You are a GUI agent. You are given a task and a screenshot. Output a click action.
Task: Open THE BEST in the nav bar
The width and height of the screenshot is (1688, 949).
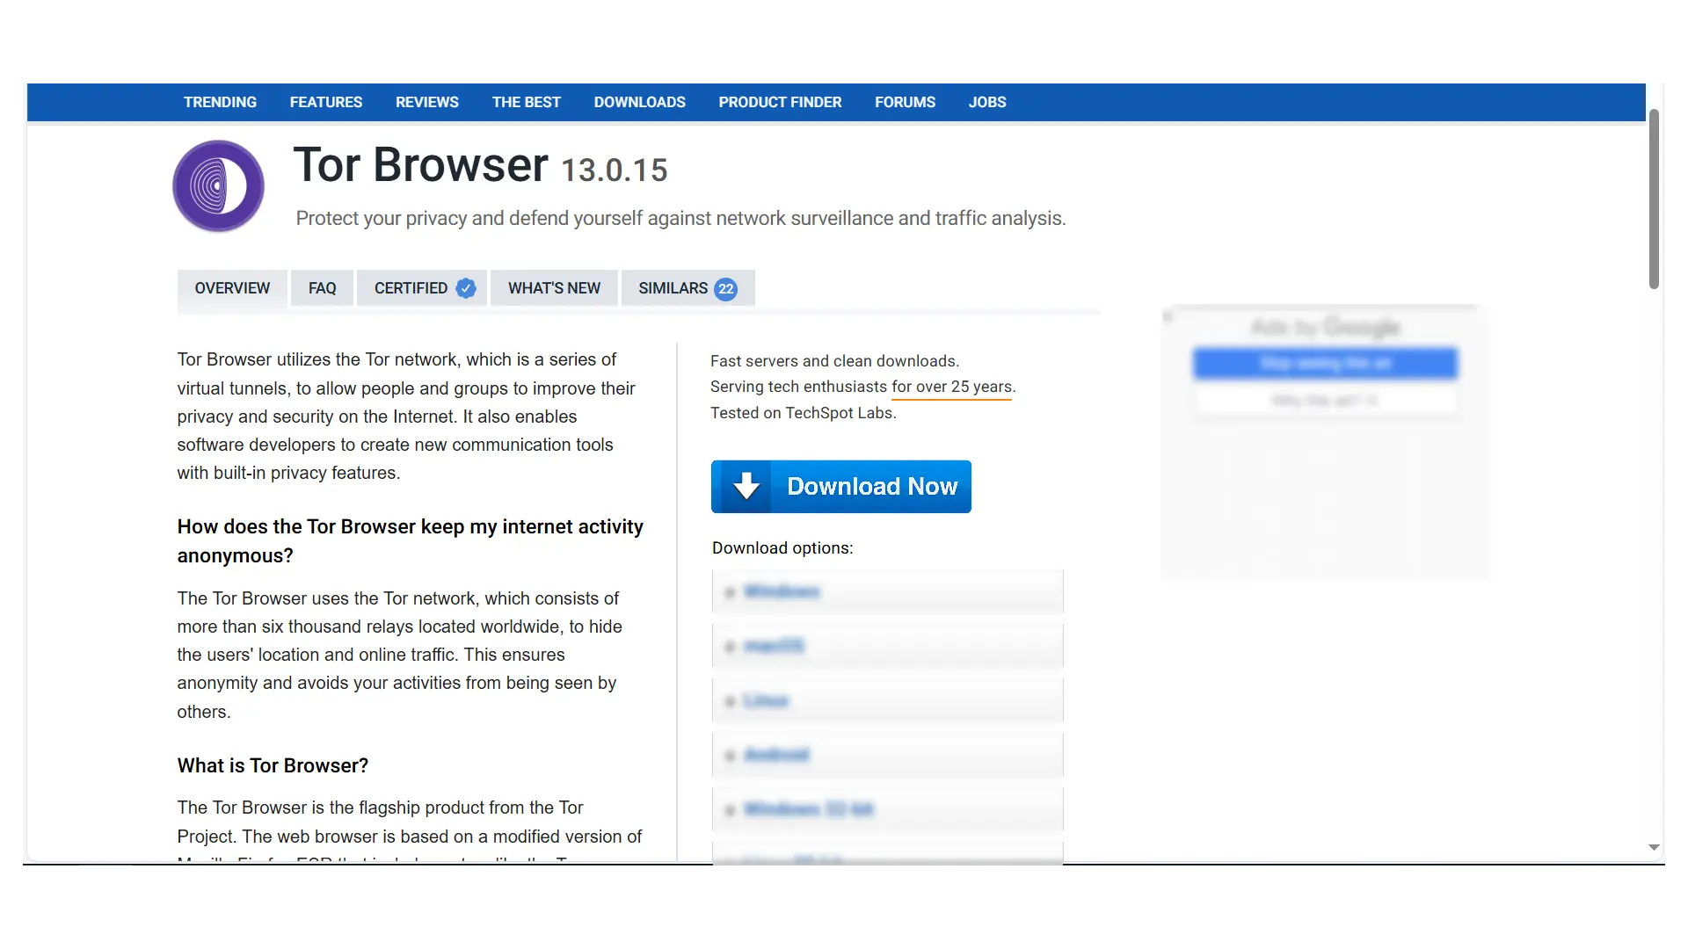pyautogui.click(x=527, y=102)
